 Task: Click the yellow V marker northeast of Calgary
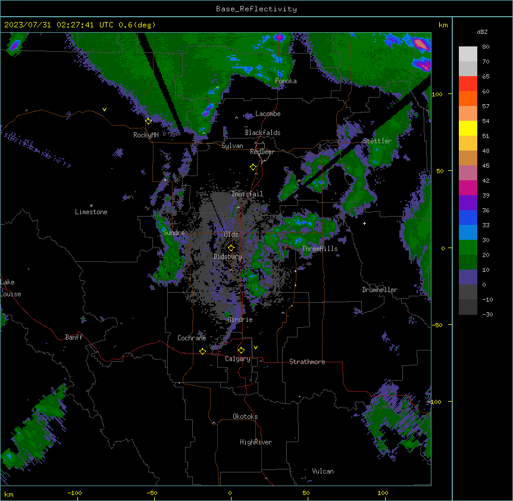255,347
